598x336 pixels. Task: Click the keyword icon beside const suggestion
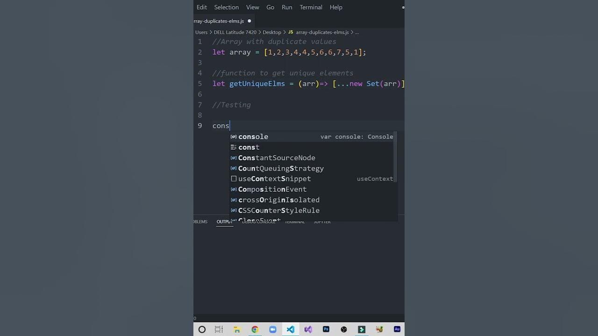[x=234, y=147]
